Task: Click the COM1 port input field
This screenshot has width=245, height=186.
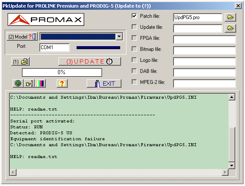Action: (x=55, y=47)
